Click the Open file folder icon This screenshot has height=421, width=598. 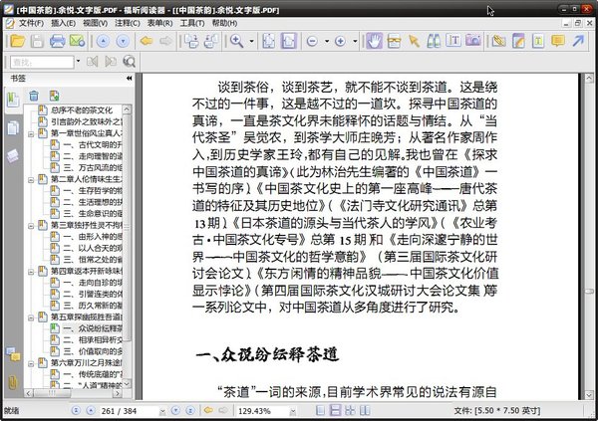coord(17,41)
